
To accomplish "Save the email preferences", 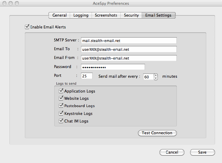I will [x=202, y=152].
